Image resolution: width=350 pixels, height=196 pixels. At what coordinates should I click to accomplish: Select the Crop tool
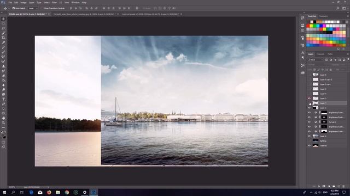point(3,38)
